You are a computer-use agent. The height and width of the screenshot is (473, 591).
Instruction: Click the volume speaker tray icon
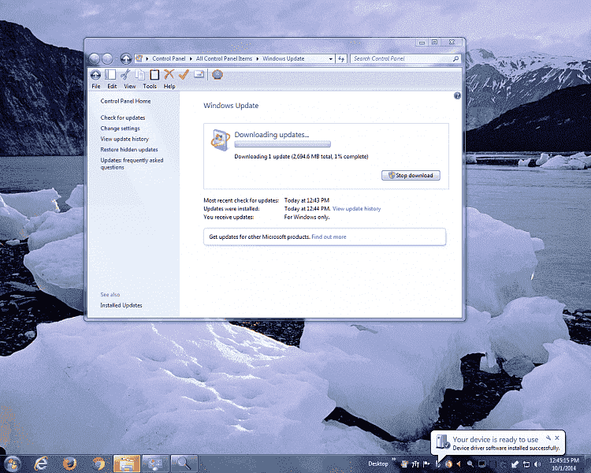pyautogui.click(x=537, y=464)
